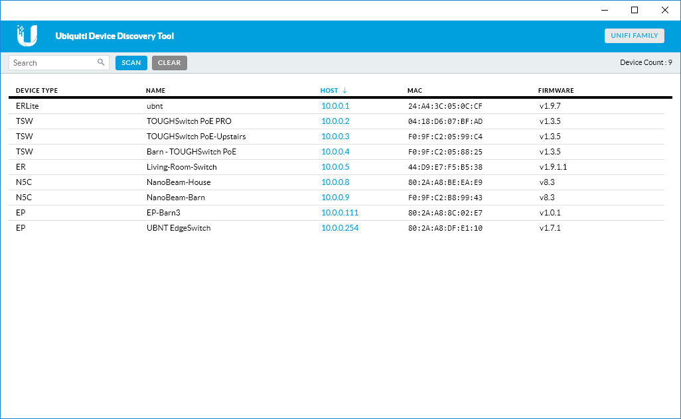The width and height of the screenshot is (681, 419).
Task: Sort by DEVICE TYPE column header
Action: click(37, 91)
